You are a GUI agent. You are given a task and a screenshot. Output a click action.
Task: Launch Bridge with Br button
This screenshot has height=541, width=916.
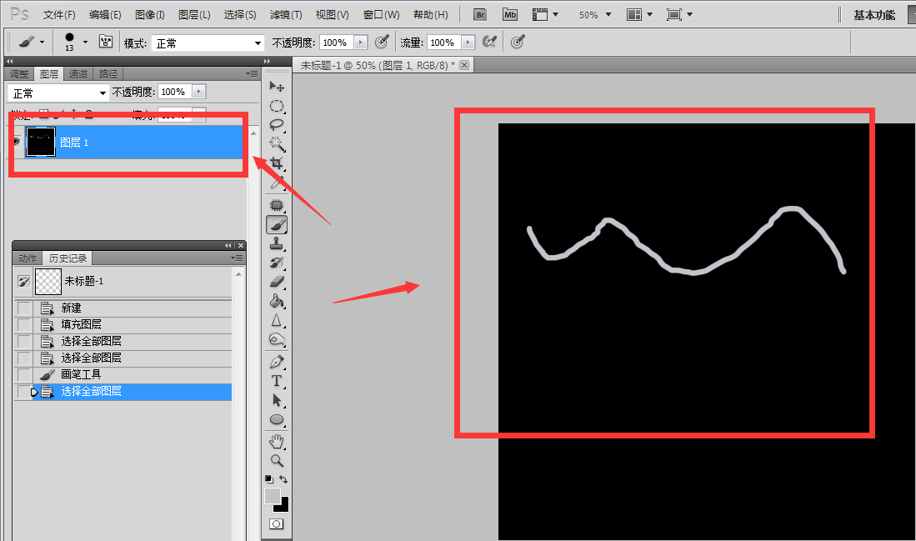coord(479,15)
